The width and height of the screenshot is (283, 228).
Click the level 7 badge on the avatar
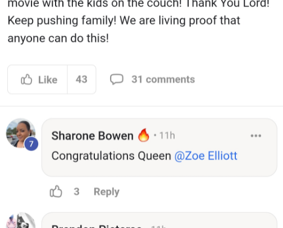[x=31, y=144]
